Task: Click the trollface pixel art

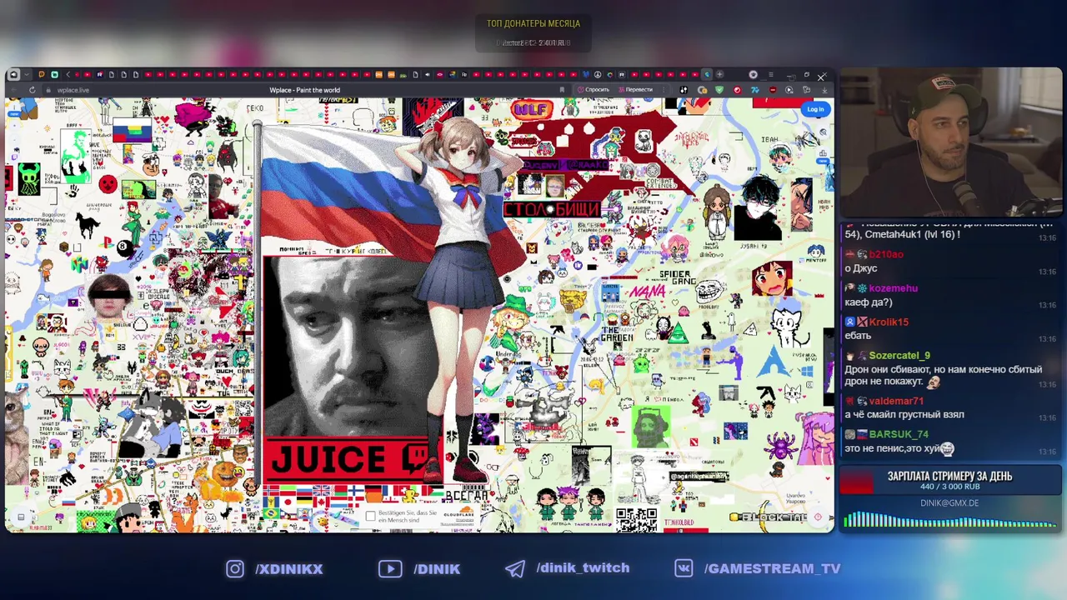Action: [x=709, y=291]
